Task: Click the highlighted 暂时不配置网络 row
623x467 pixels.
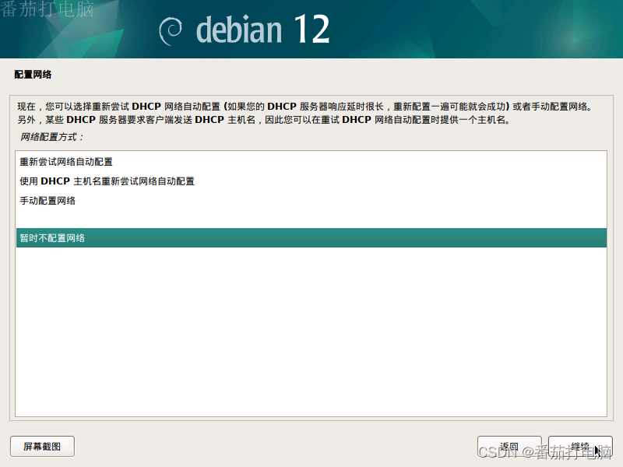Action: 311,238
